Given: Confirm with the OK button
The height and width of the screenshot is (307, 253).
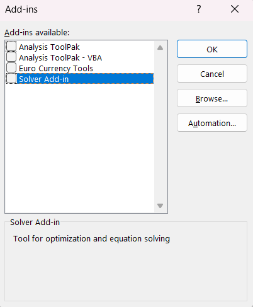Looking at the screenshot, I should (212, 49).
